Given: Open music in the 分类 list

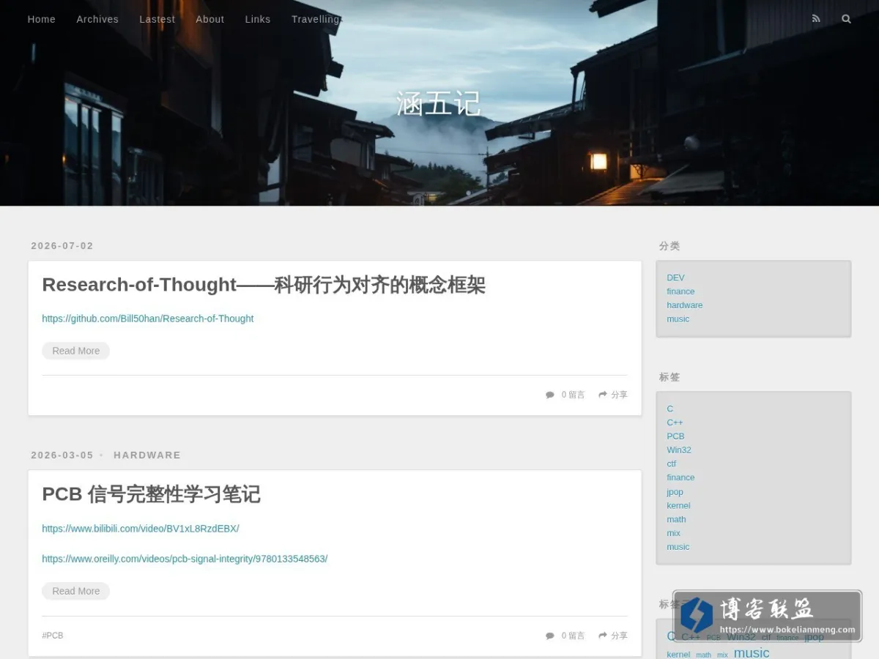Looking at the screenshot, I should pyautogui.click(x=678, y=319).
